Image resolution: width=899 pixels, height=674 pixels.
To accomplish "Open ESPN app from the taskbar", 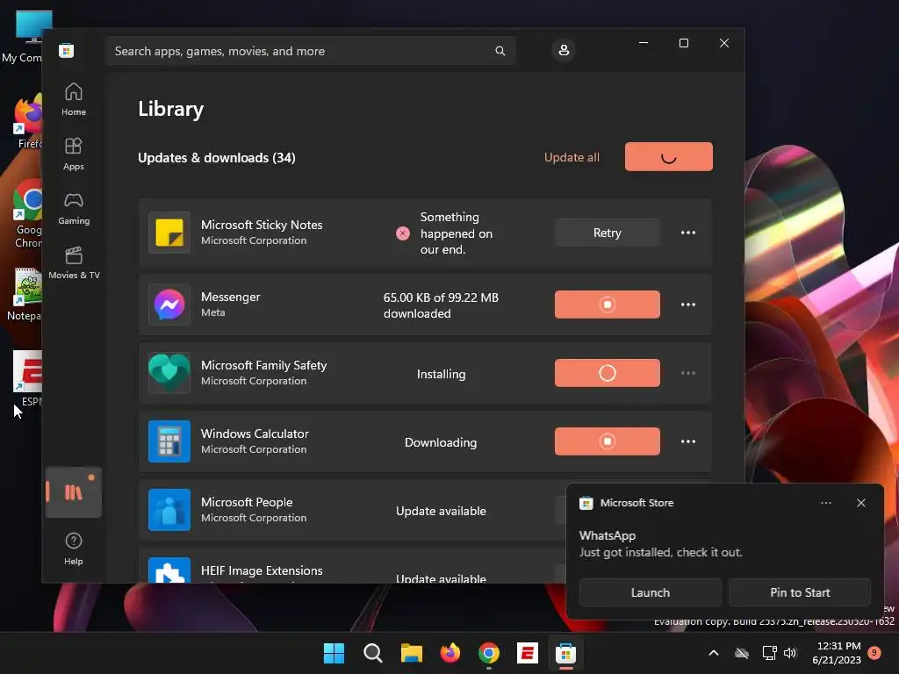I will [x=527, y=653].
